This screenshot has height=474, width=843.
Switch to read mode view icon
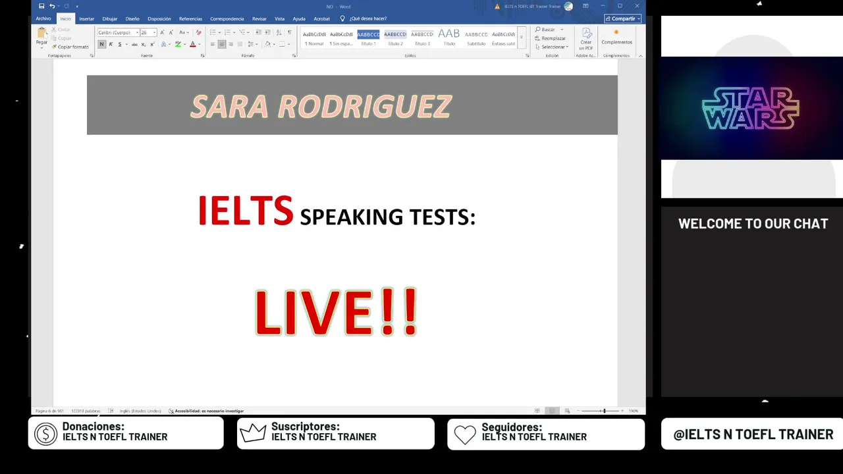(x=537, y=411)
